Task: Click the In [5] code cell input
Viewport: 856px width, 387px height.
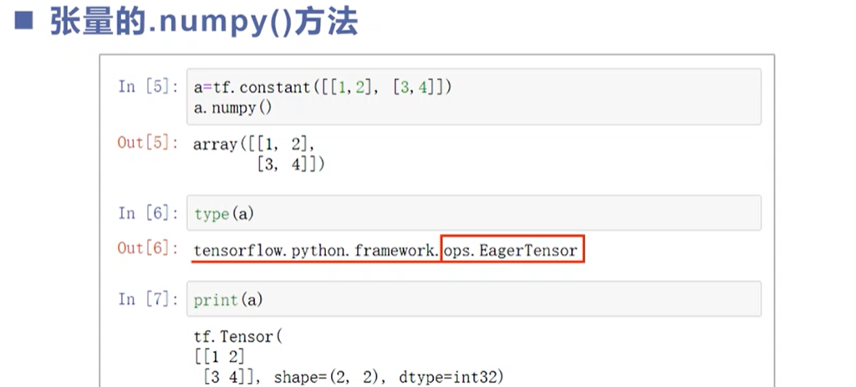Action: click(473, 97)
